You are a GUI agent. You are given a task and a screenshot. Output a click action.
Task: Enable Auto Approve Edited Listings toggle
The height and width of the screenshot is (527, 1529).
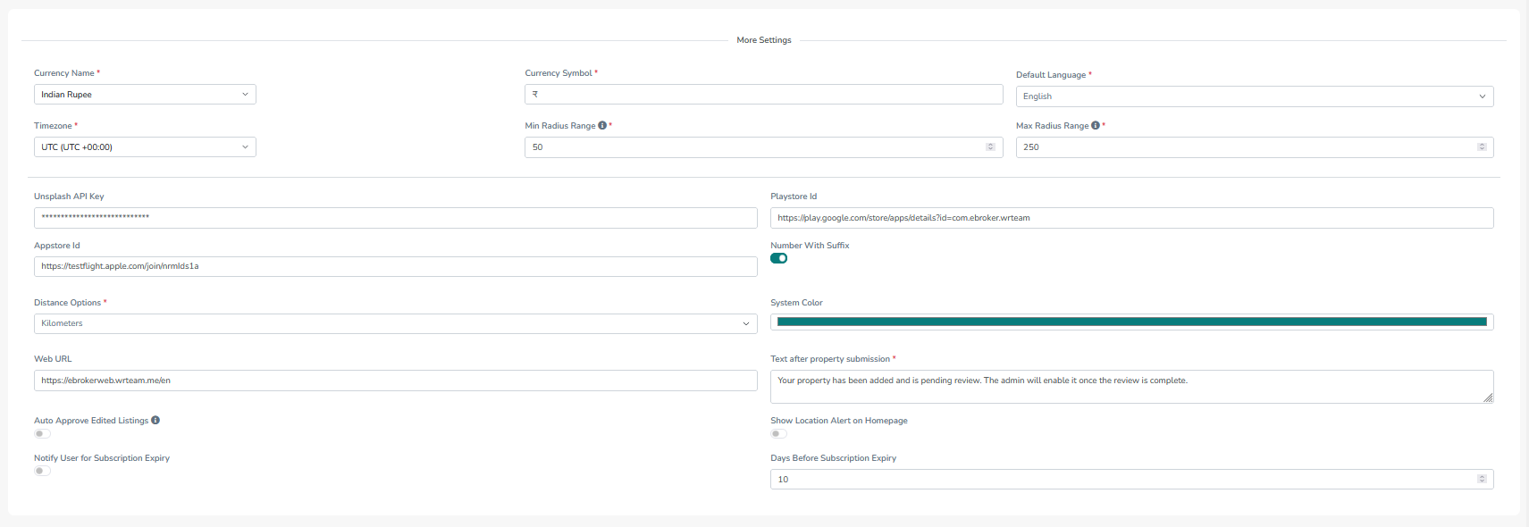click(42, 434)
